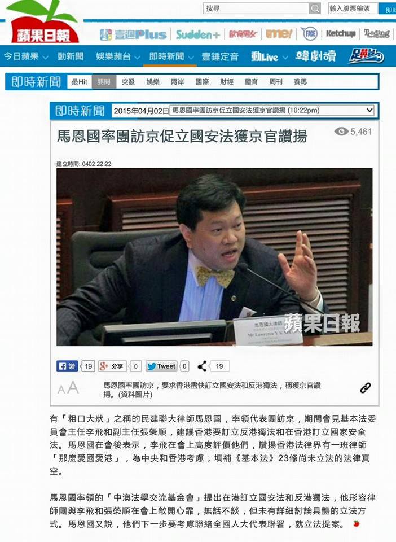The image size is (396, 542).
Task: Click the search magnifier icon
Action: (315, 8)
